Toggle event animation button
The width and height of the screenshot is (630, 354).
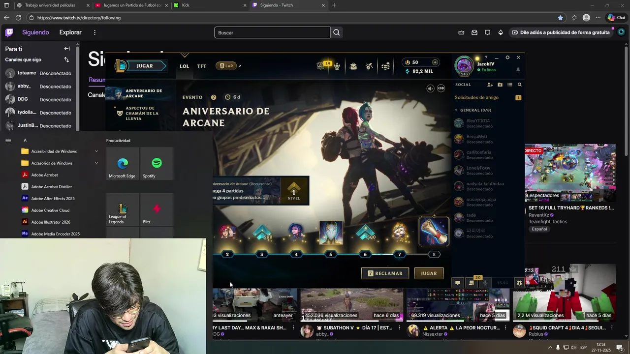point(441,88)
